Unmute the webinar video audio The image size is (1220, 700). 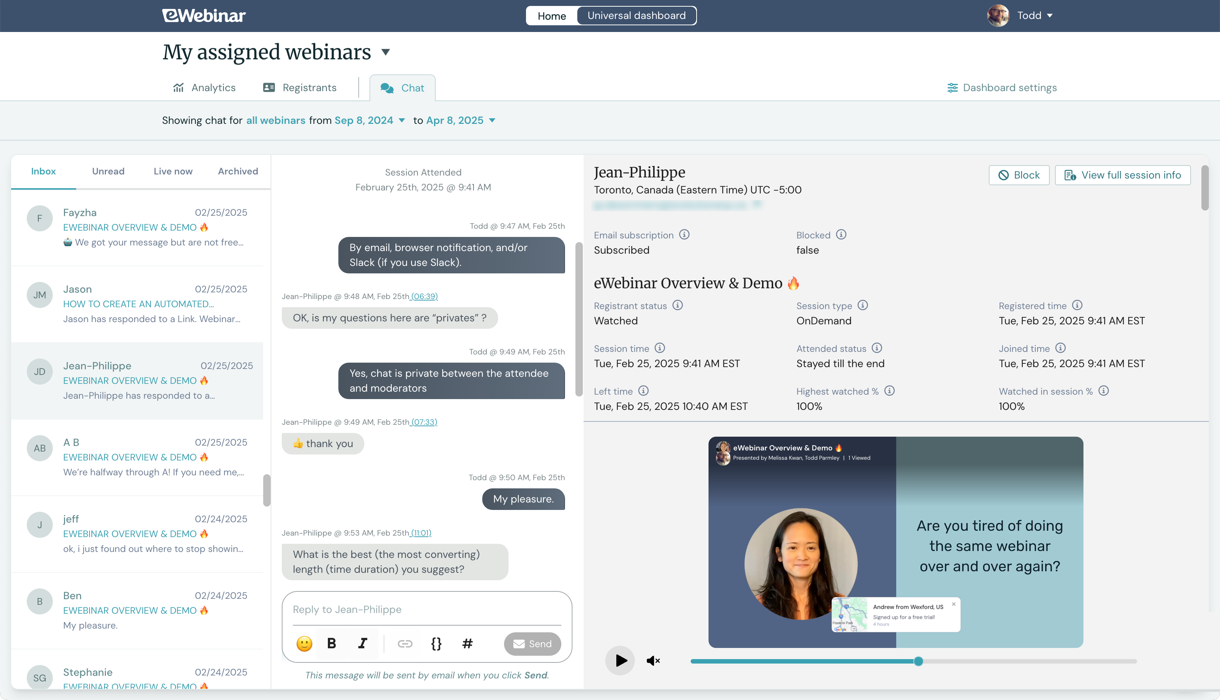pos(653,661)
